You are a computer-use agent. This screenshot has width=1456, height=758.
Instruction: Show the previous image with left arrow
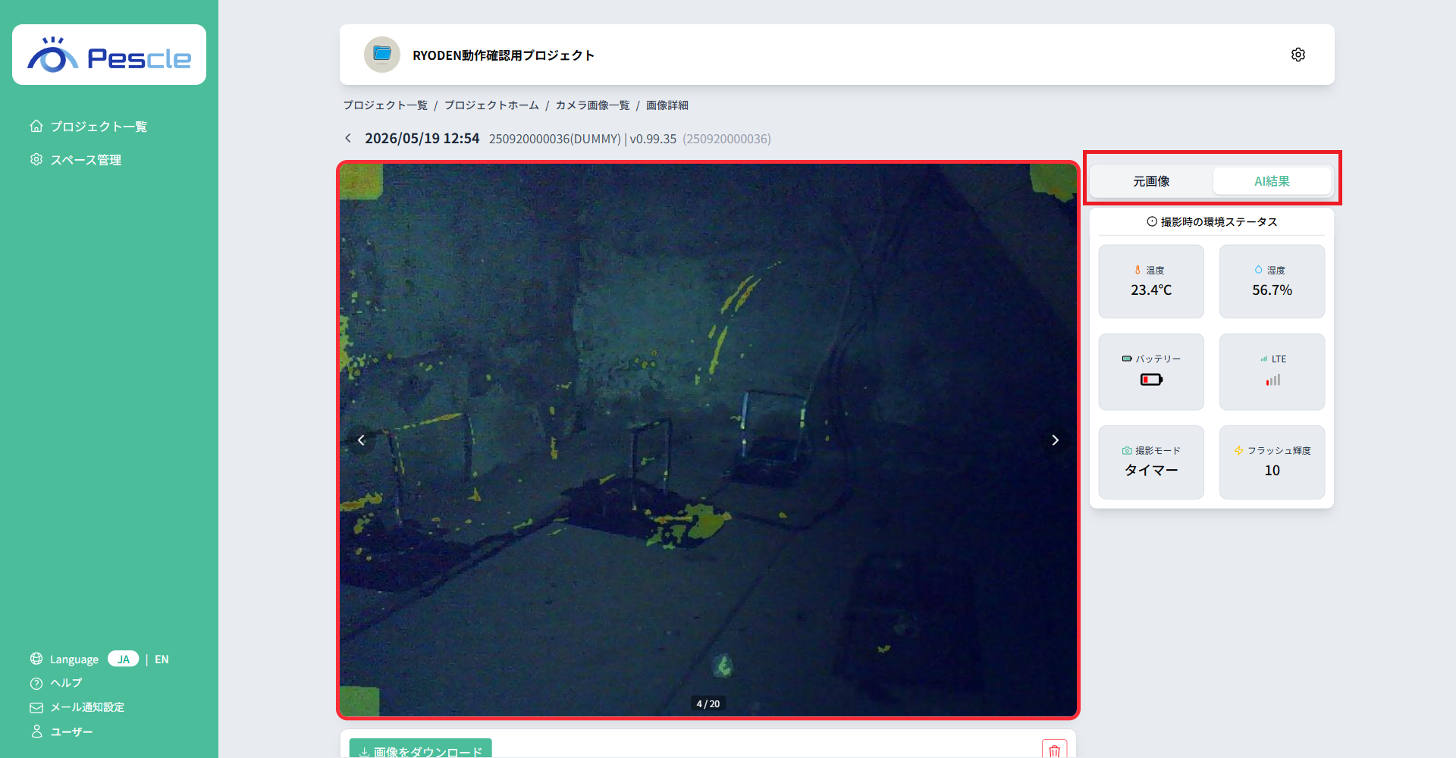tap(362, 440)
